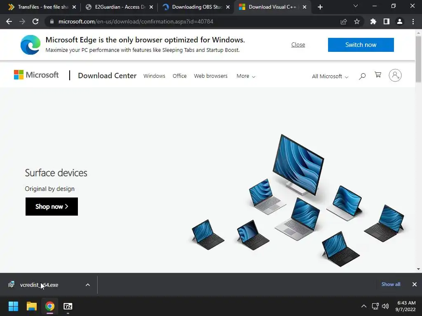Open the Windows navigation link
422x316 pixels.
[x=154, y=76]
